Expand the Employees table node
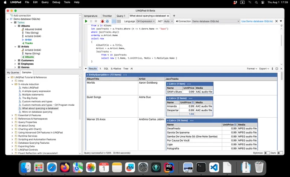This screenshot has width=290, height=177. point(15,64)
